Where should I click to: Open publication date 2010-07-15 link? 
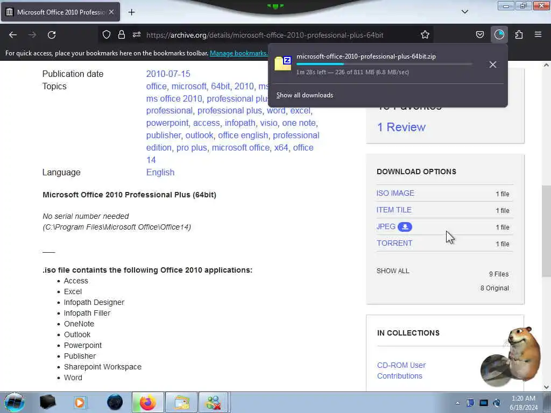(x=168, y=74)
